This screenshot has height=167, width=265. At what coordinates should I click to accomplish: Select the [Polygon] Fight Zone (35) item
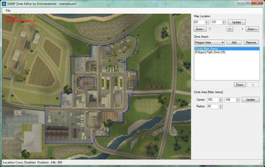point(227,52)
